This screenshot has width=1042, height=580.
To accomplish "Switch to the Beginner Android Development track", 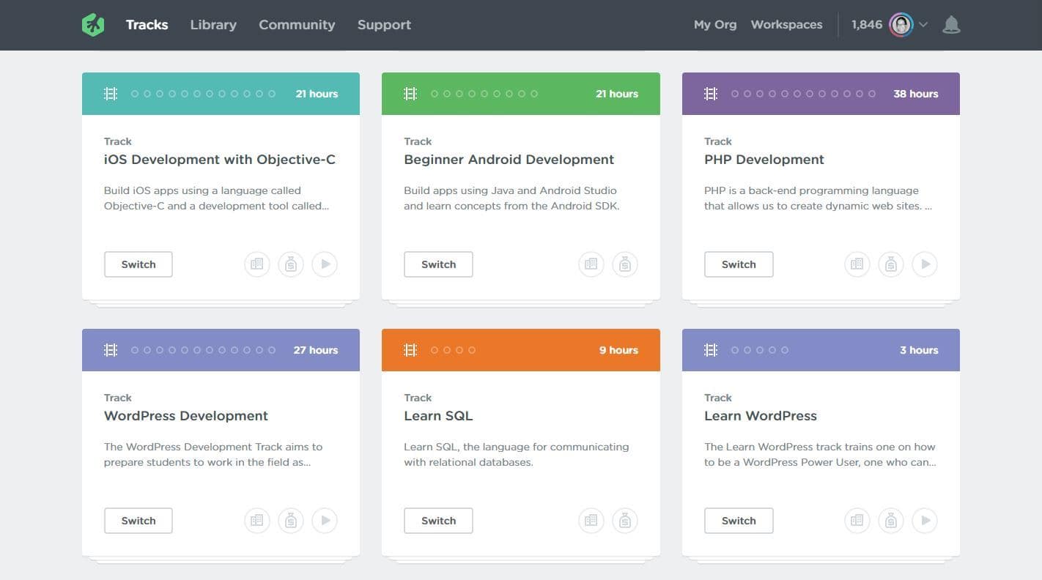I will (x=438, y=264).
